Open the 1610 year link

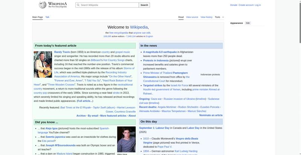click(x=146, y=138)
